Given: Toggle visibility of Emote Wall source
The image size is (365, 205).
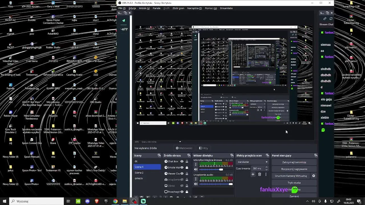Looking at the screenshot, I should [182, 167].
